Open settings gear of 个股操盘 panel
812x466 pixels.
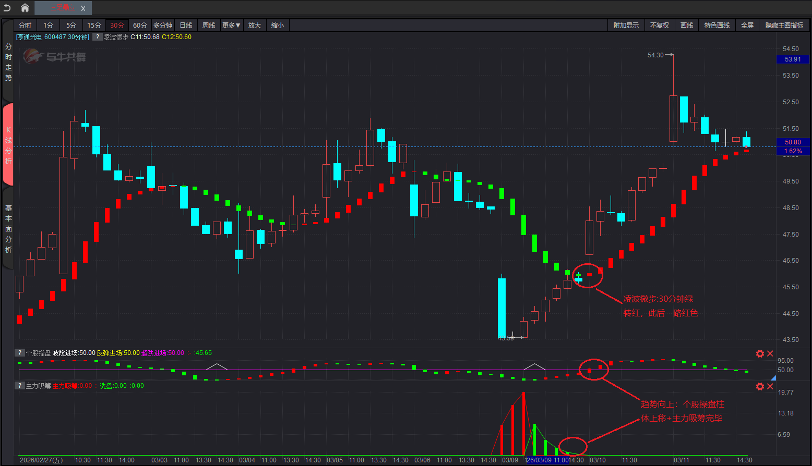(760, 353)
